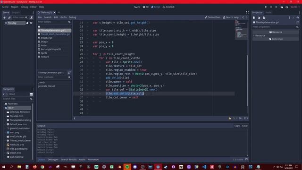Show script warnings via warning icon
Screen dimensions: 302x170
[230, 119]
